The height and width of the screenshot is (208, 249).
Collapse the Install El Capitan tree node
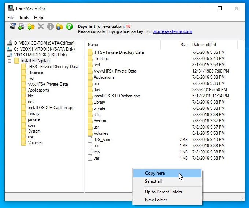pos(10,61)
